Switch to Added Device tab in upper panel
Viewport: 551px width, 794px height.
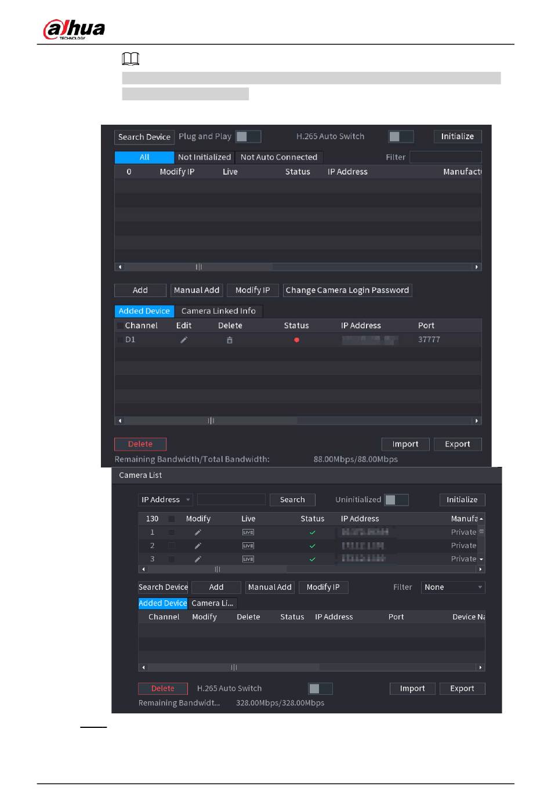(144, 311)
